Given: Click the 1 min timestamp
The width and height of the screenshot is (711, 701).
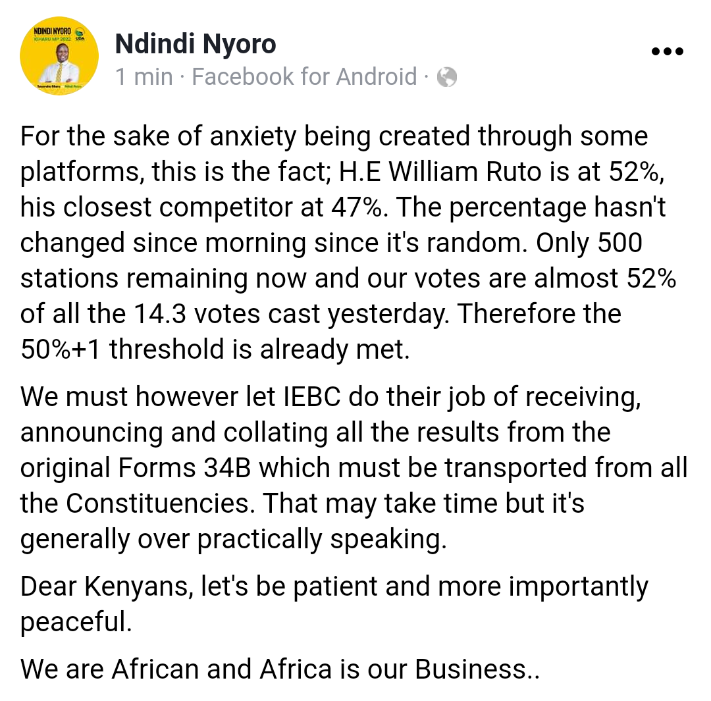Looking at the screenshot, I should click(x=144, y=76).
